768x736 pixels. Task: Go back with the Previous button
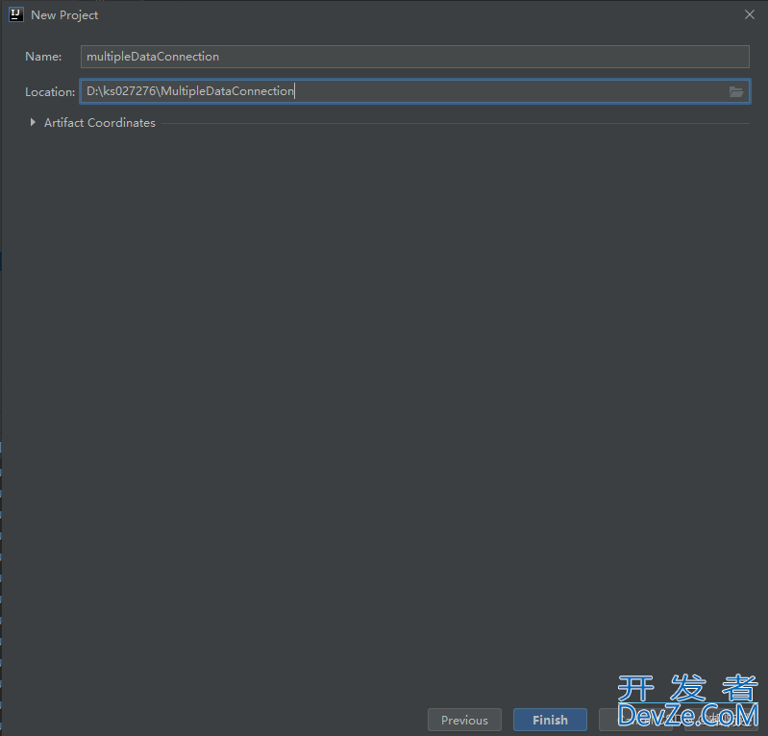[464, 720]
